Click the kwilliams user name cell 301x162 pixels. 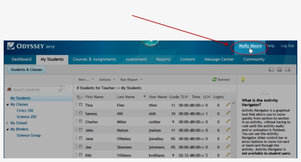click(156, 155)
